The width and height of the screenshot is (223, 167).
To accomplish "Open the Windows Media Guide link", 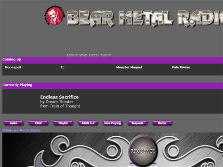I will tap(21, 130).
